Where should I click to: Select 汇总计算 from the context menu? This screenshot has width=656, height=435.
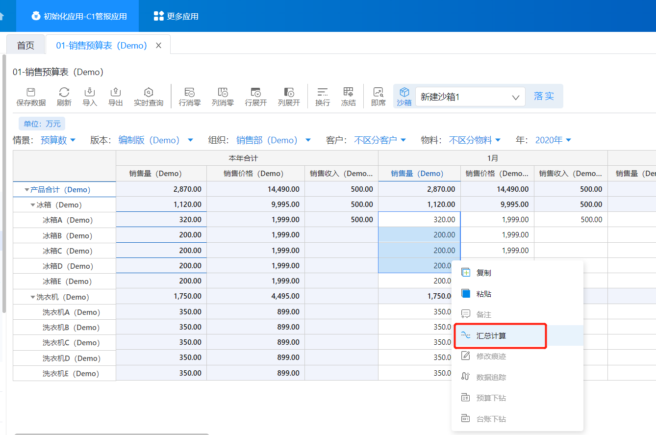click(x=491, y=335)
